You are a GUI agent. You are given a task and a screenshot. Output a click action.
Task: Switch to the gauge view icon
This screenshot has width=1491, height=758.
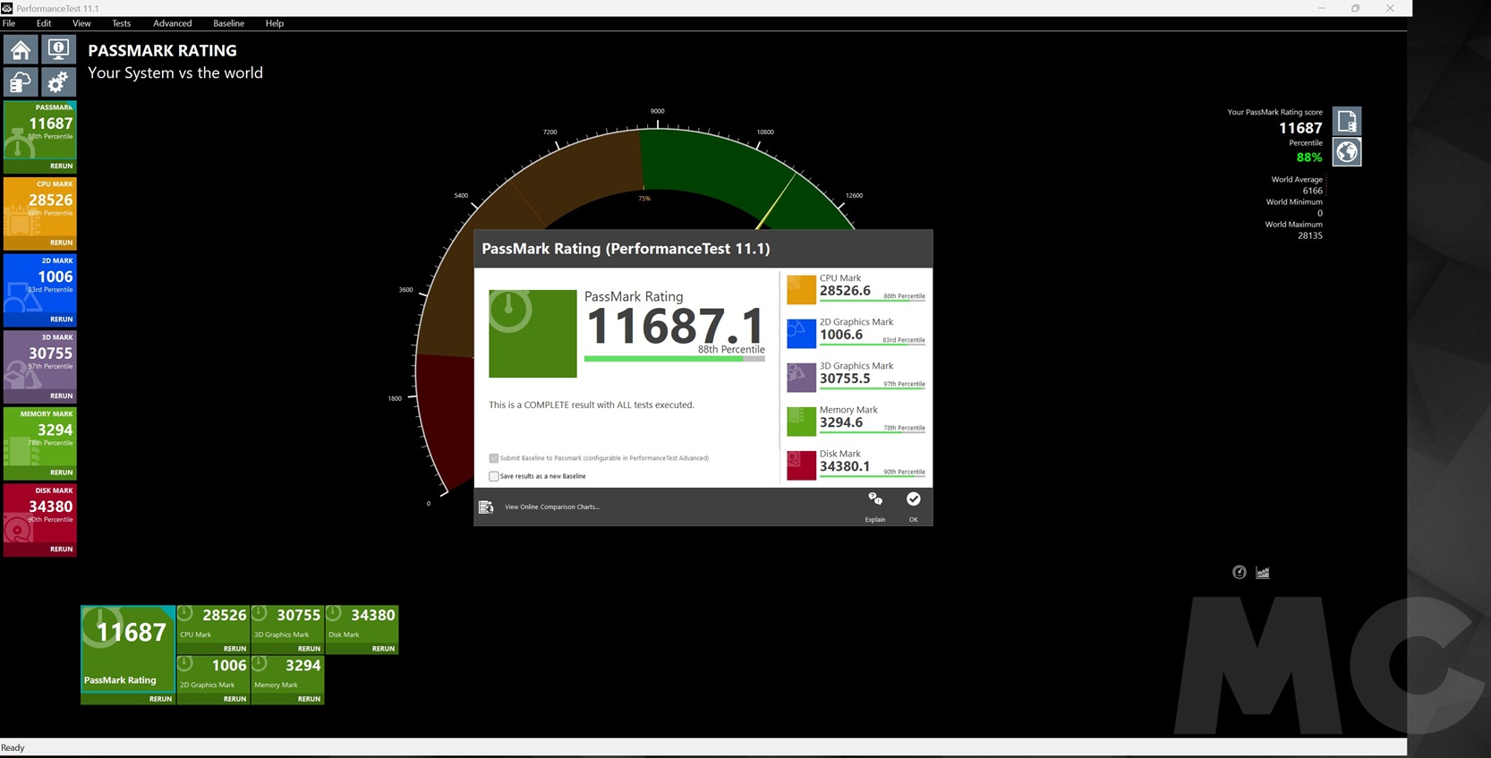(1240, 573)
